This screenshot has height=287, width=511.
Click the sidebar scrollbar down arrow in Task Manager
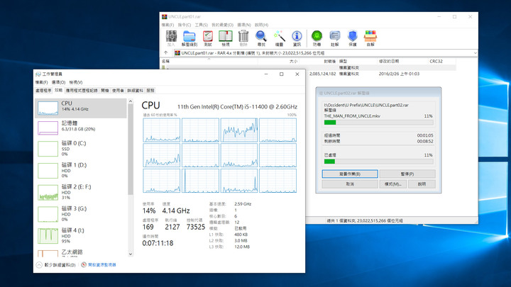131,254
